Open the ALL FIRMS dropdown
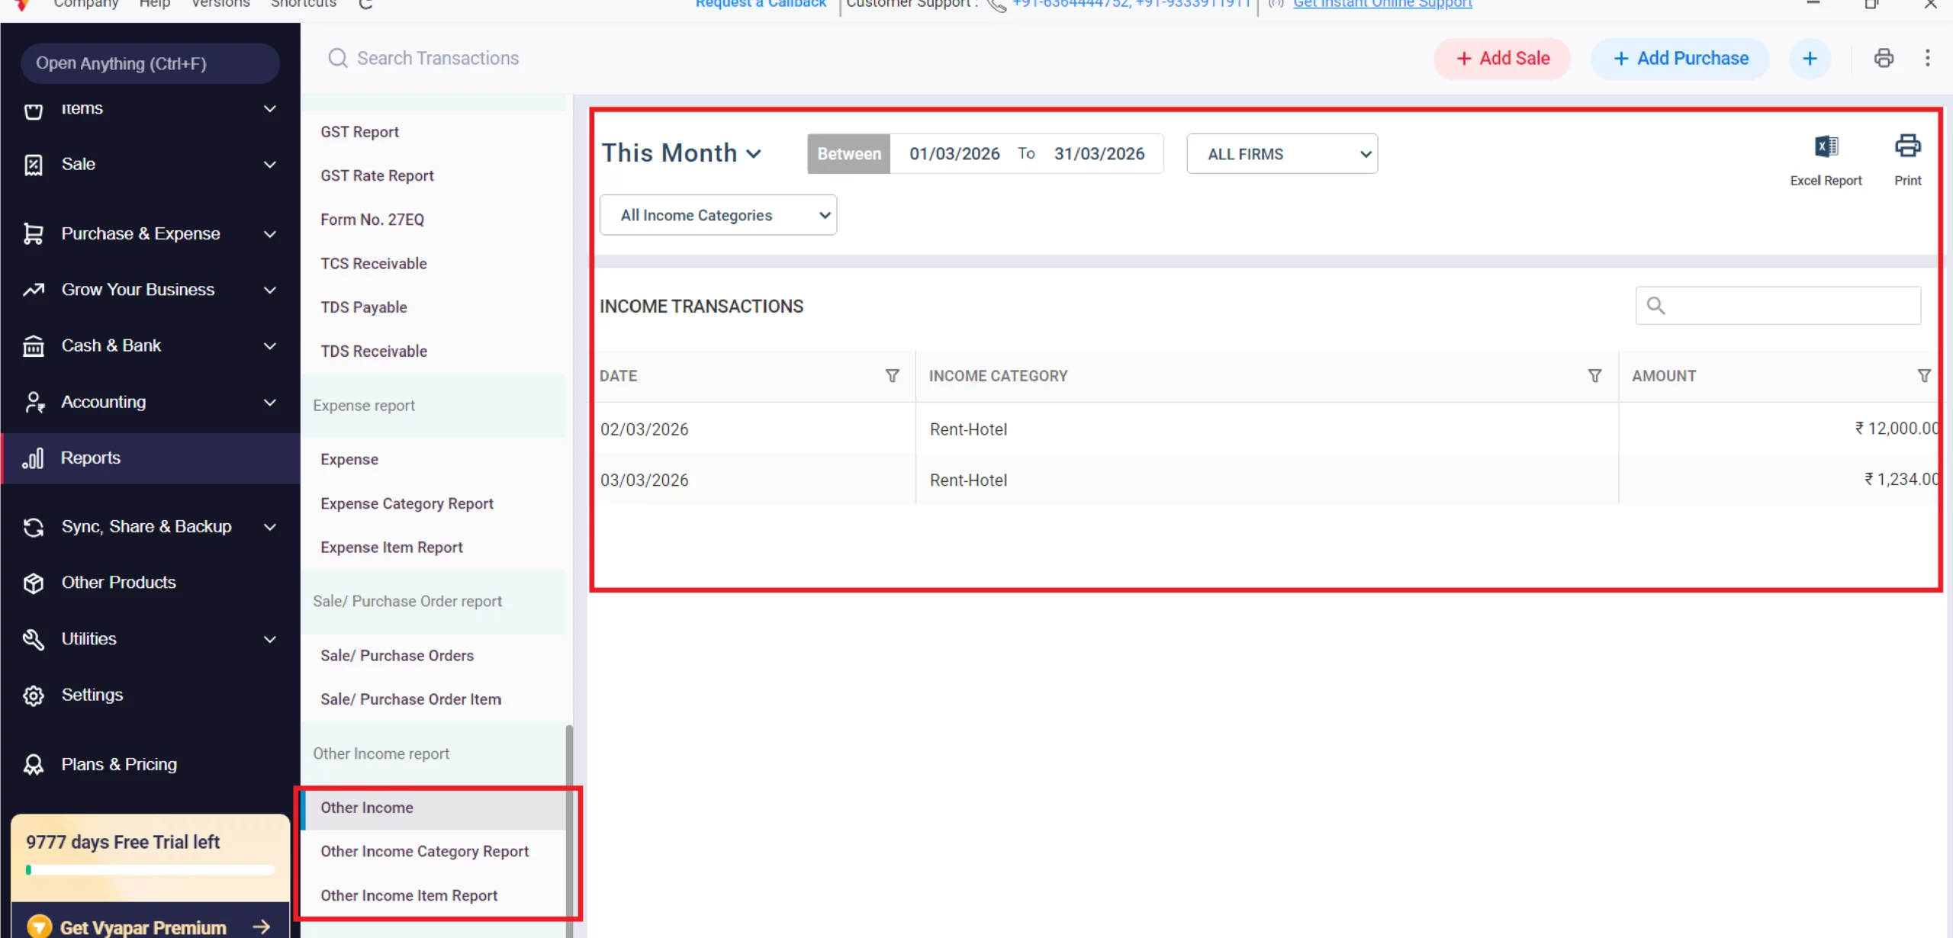 click(1281, 153)
